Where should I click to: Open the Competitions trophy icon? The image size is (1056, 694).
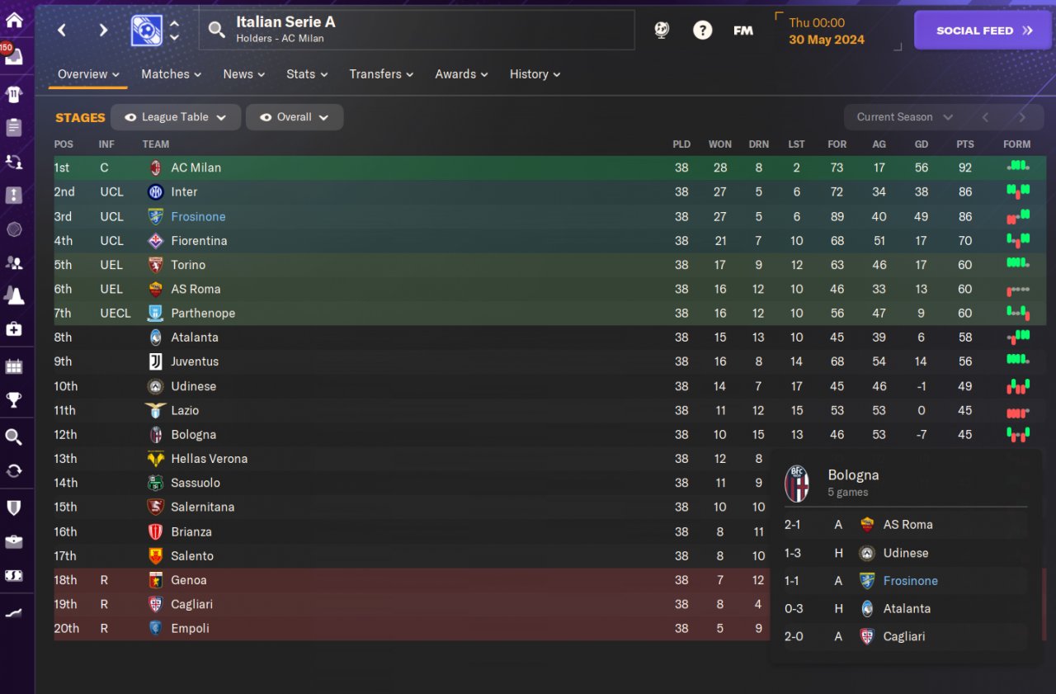click(14, 400)
